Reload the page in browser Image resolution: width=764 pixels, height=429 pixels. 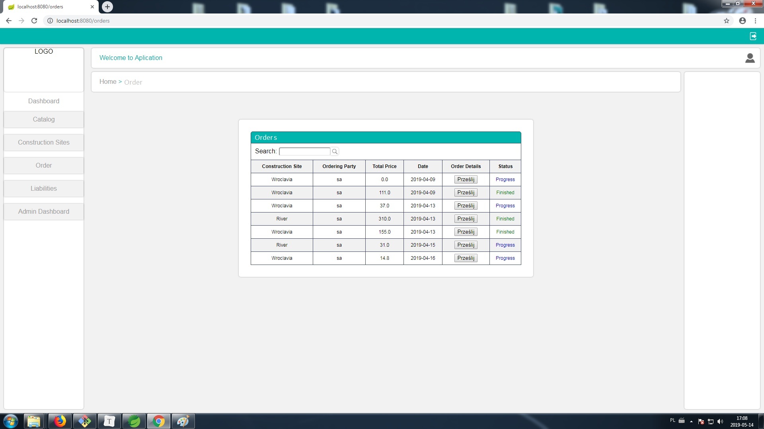pyautogui.click(x=34, y=21)
